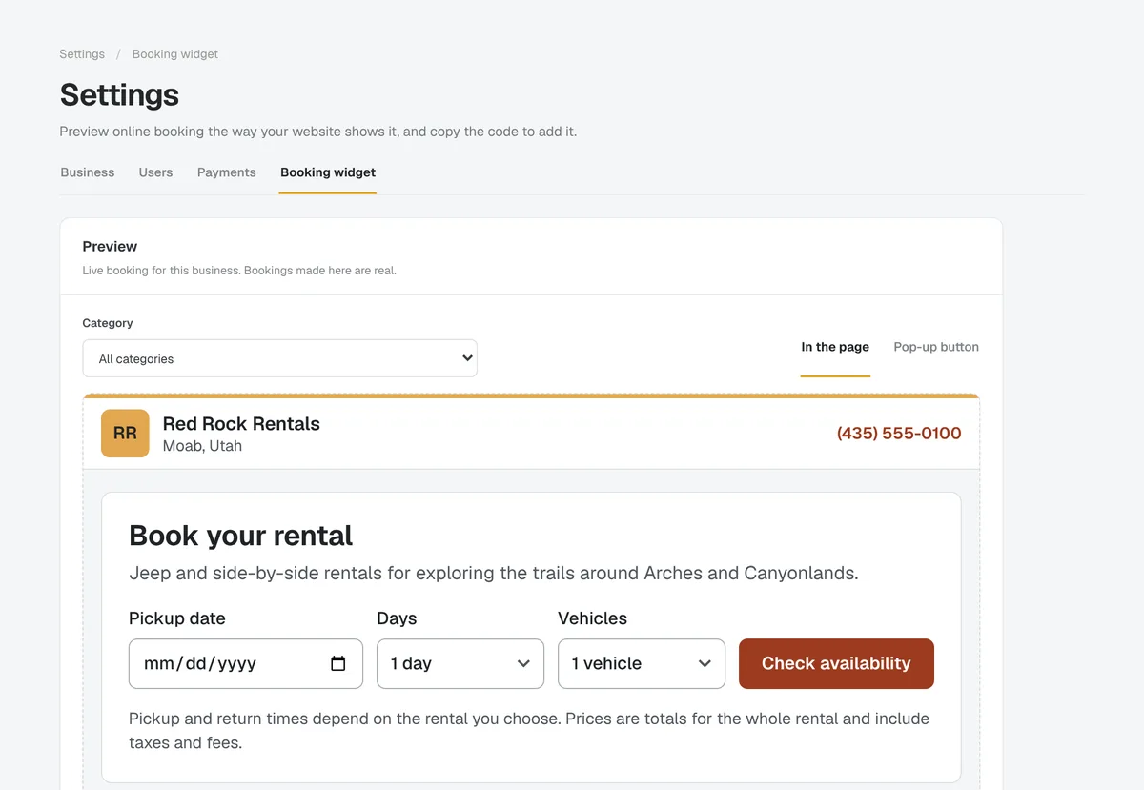The image size is (1144, 790).
Task: Select the Booking widget tab
Action: pos(328,172)
